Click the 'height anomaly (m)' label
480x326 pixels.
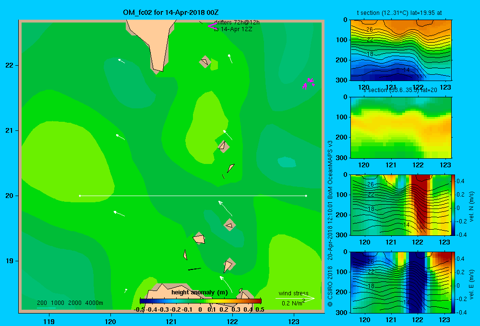pyautogui.click(x=200, y=292)
